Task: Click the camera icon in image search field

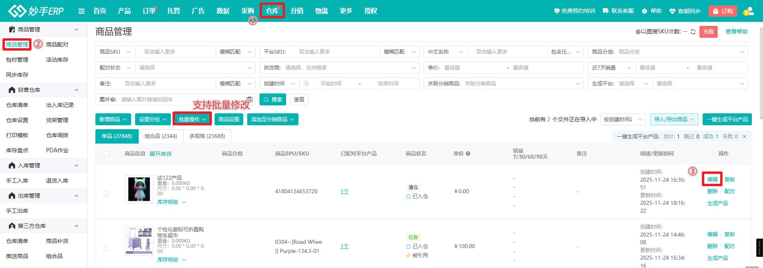Action: click(x=250, y=99)
